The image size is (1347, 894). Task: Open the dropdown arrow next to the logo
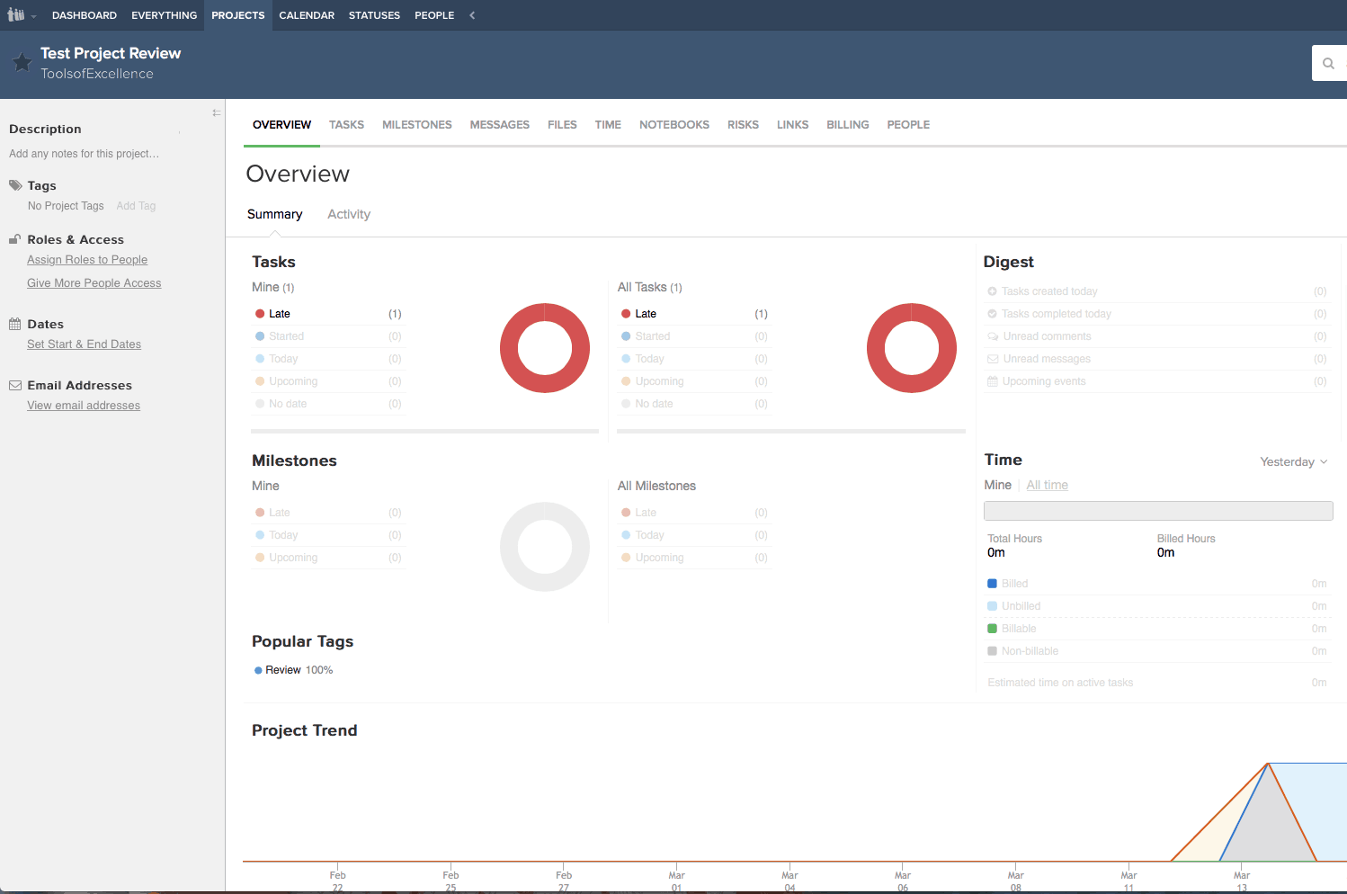pos(35,15)
